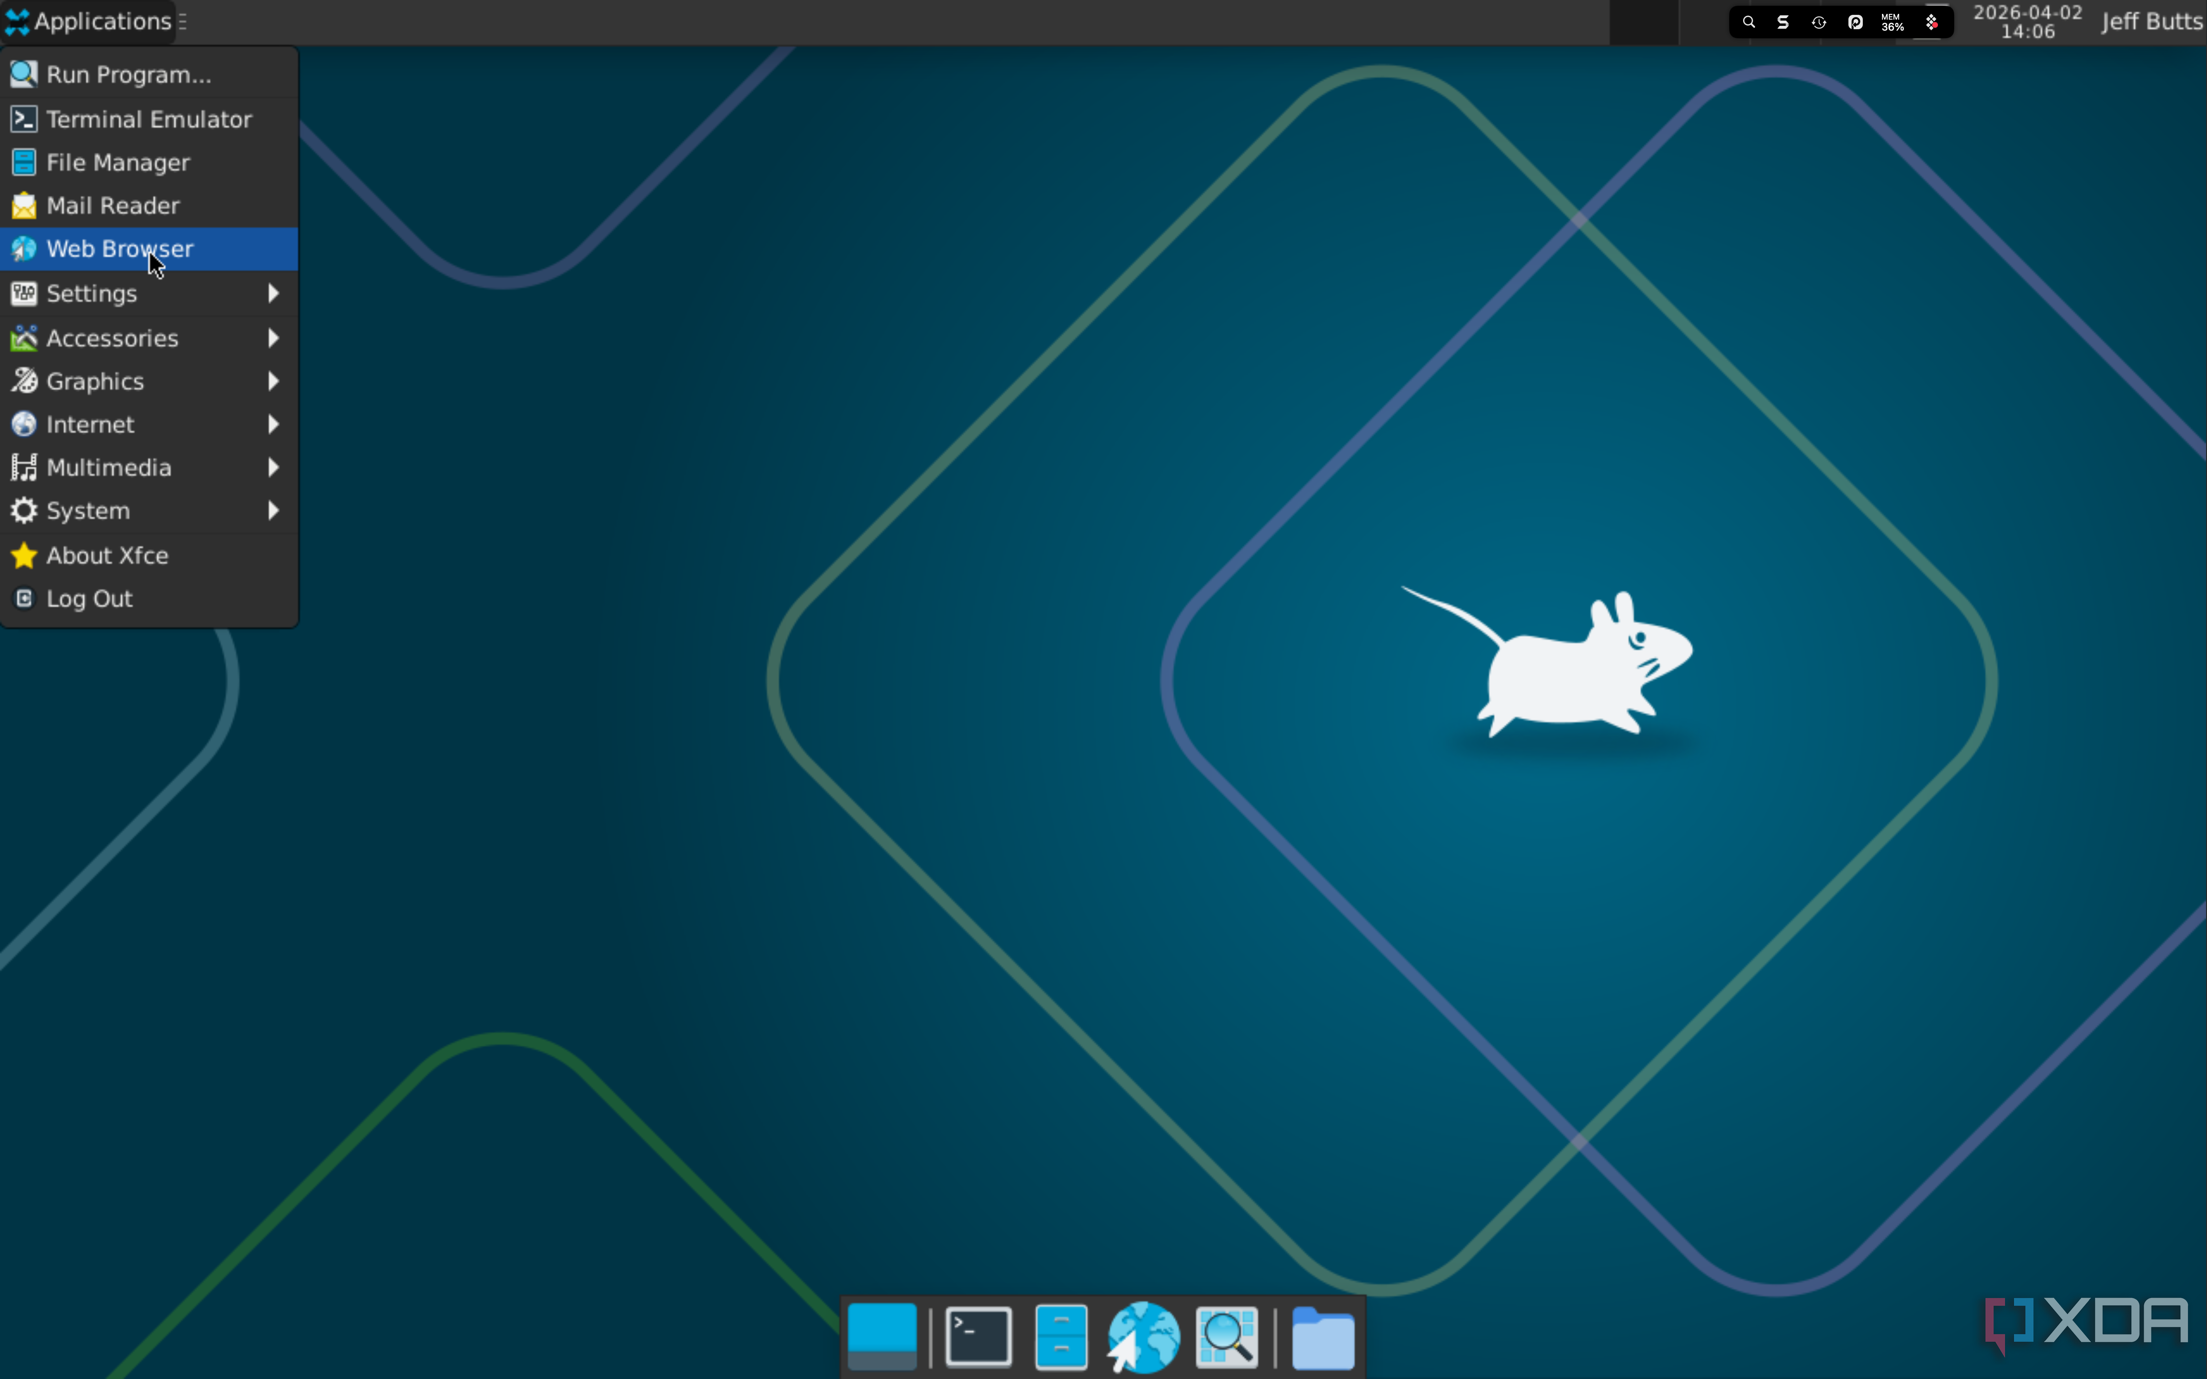
Task: Click the 2026-04-02 14:06 panel clock
Action: pyautogui.click(x=2027, y=22)
